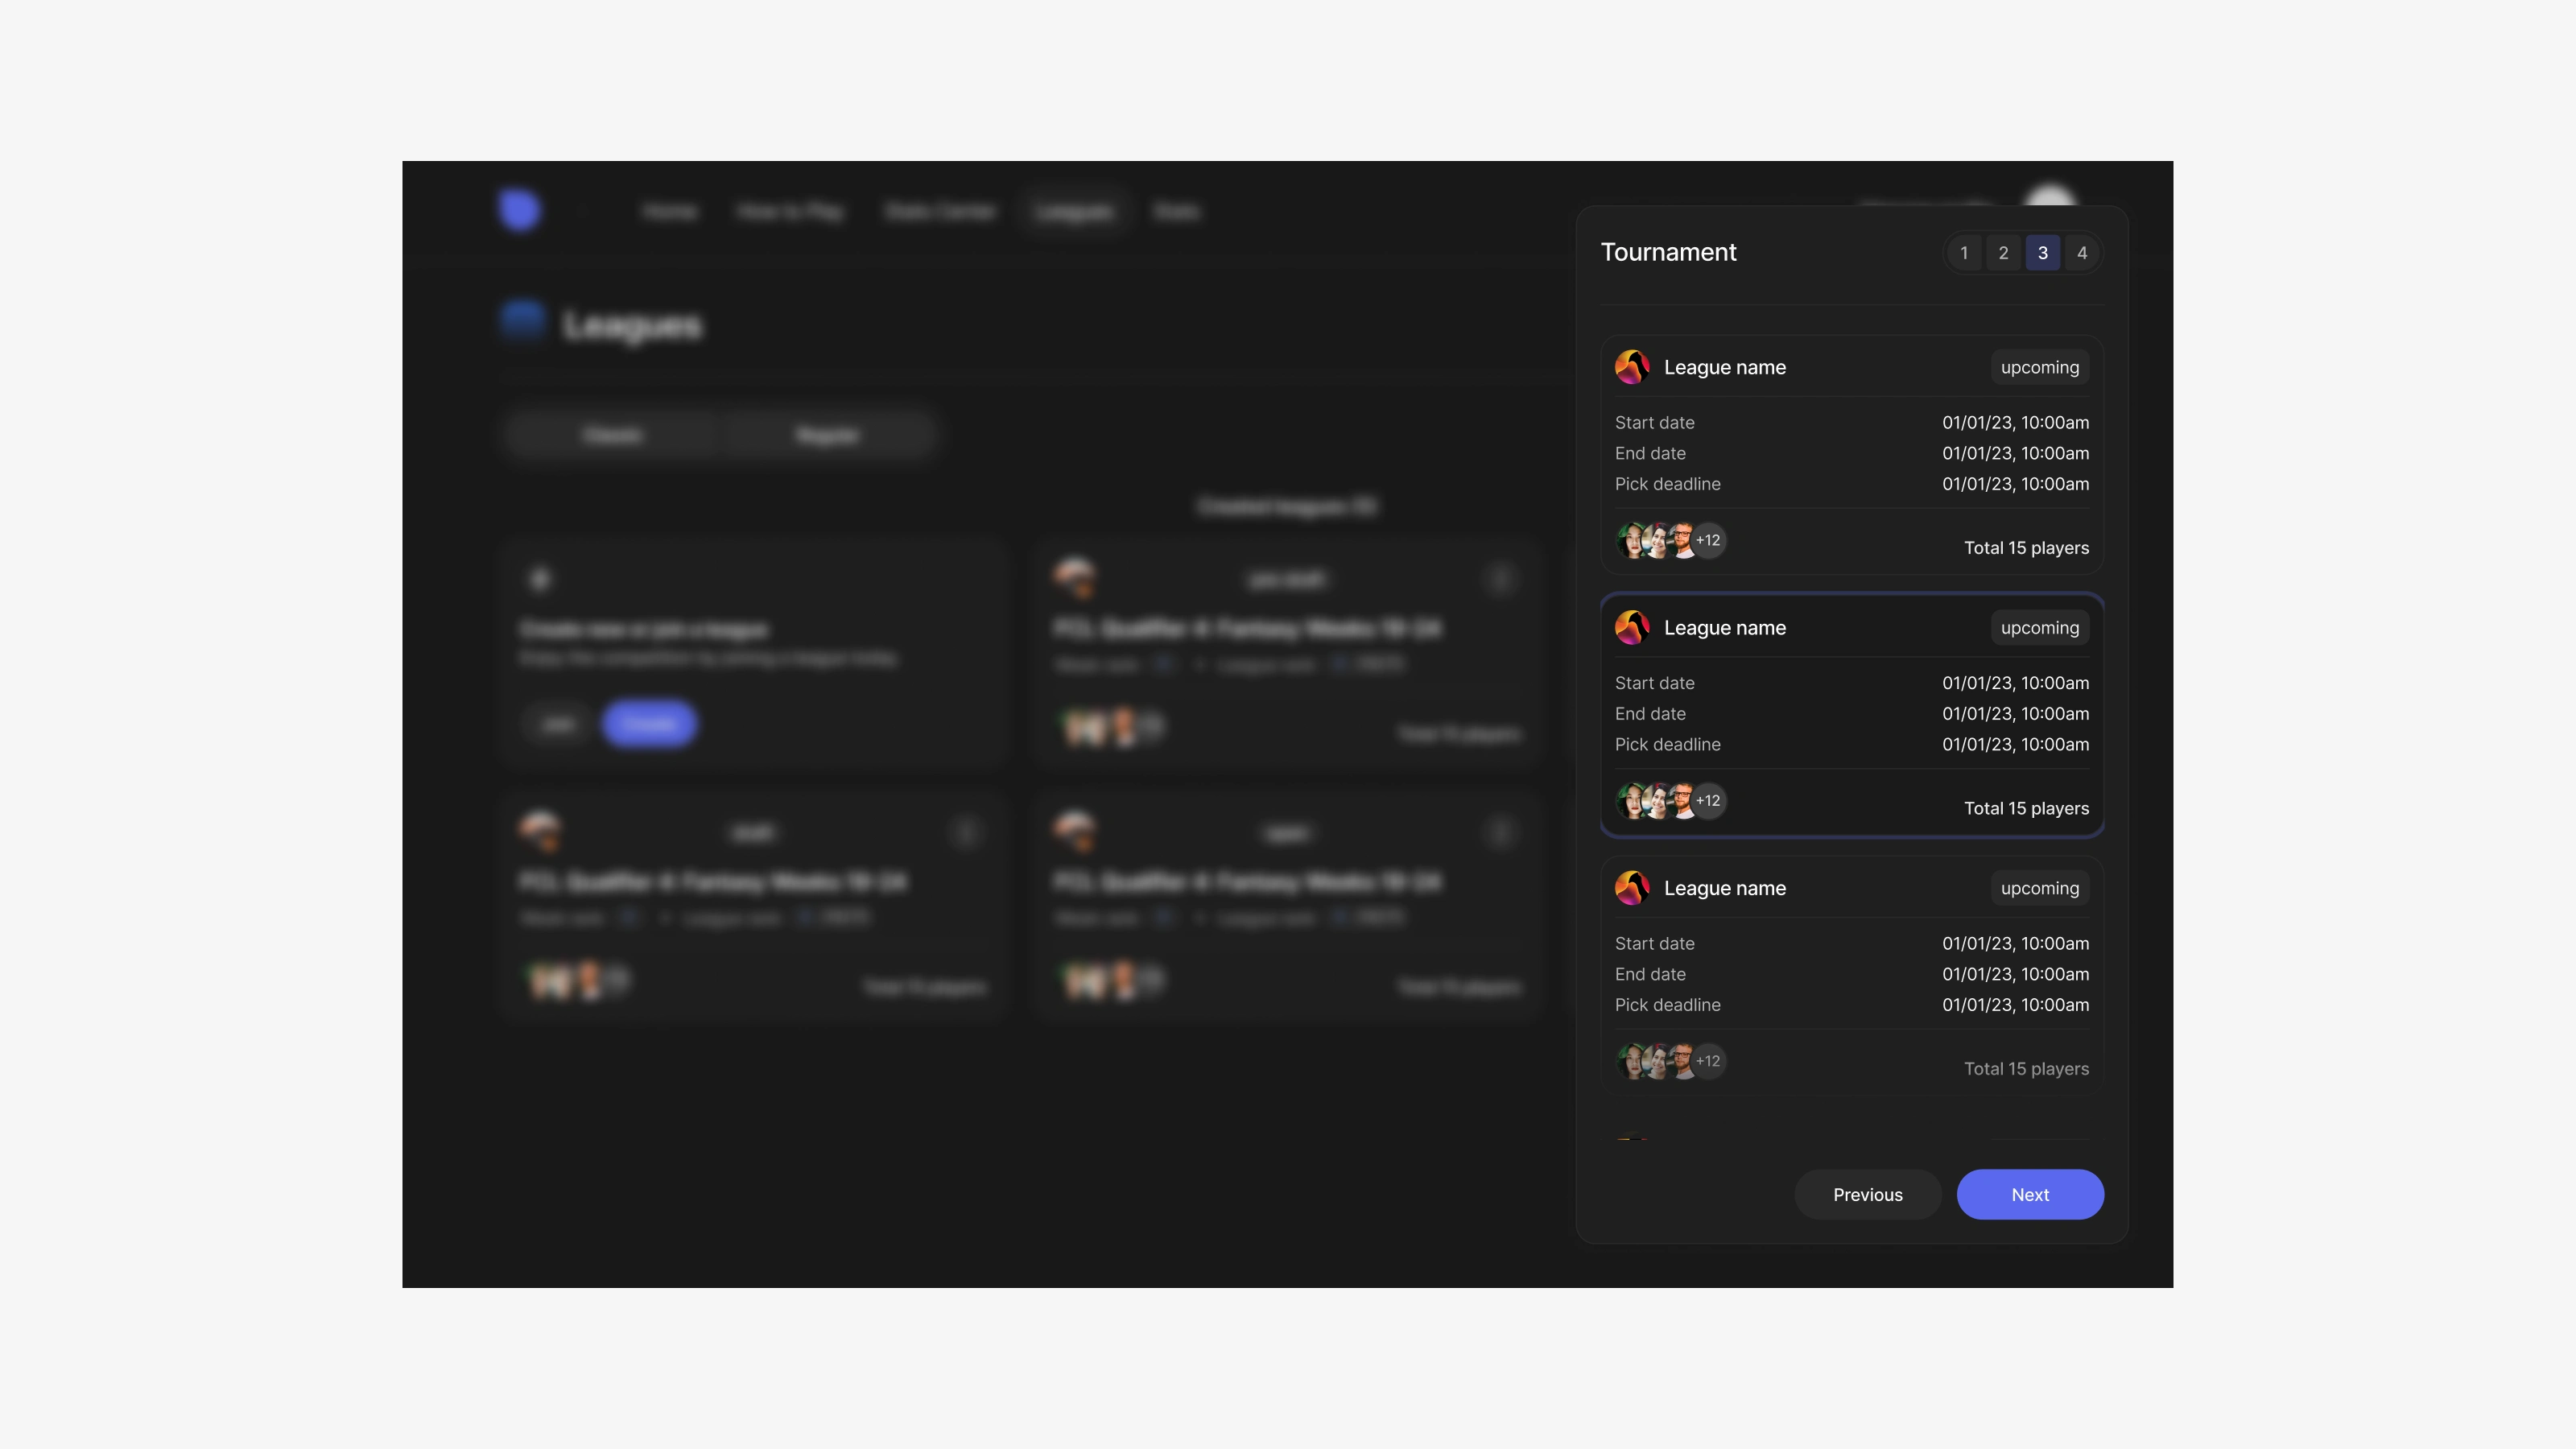The width and height of the screenshot is (2576, 1449).
Task: Click upcoming status tag on third card
Action: 2040,888
